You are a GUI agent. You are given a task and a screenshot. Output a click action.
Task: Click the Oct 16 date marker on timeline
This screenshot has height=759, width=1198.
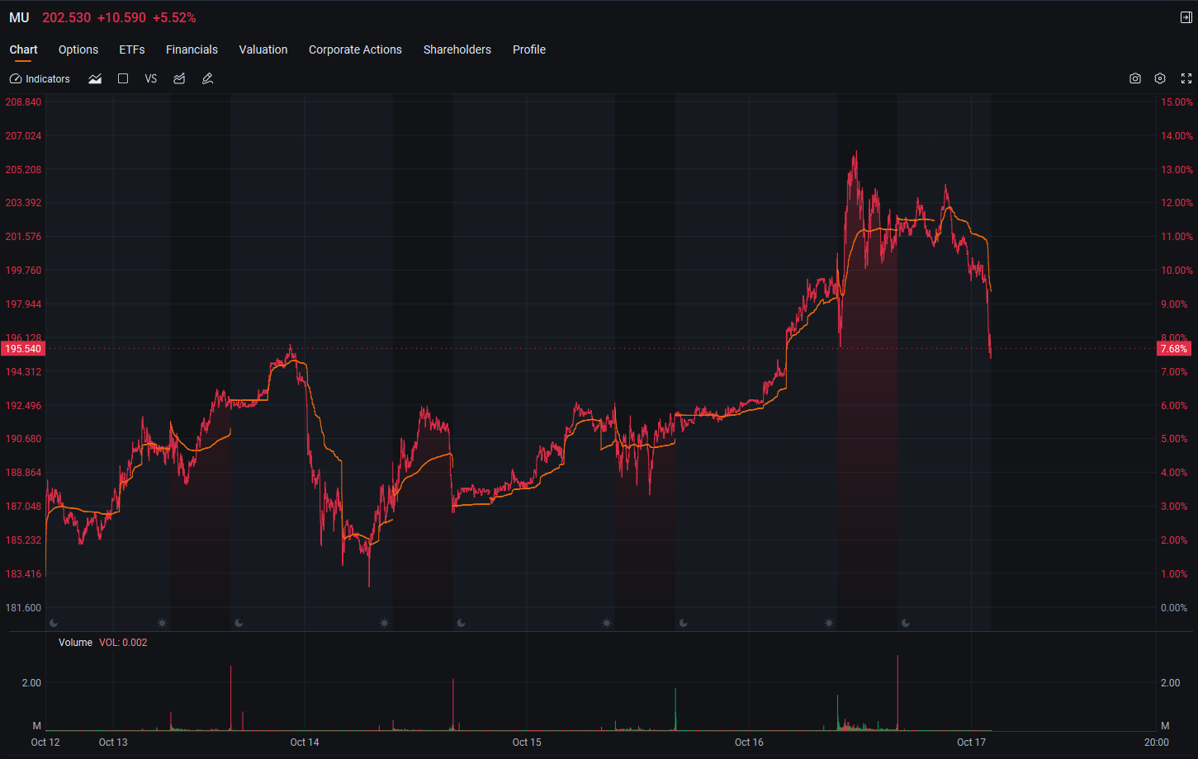[x=749, y=742]
